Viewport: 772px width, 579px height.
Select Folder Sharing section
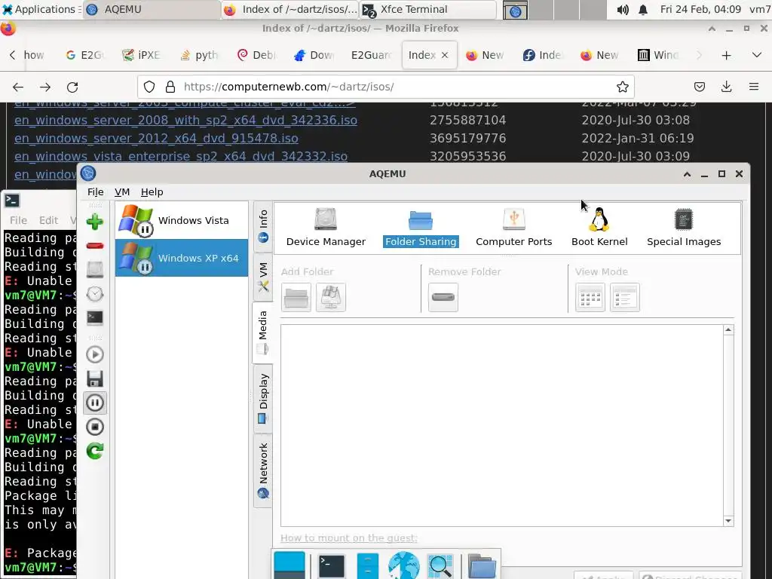[x=421, y=228]
